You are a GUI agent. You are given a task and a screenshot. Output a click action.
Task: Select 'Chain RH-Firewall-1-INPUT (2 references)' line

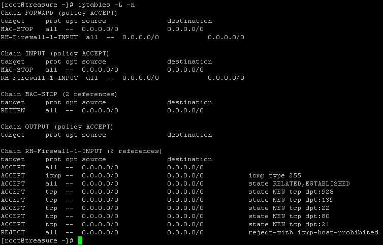point(81,151)
